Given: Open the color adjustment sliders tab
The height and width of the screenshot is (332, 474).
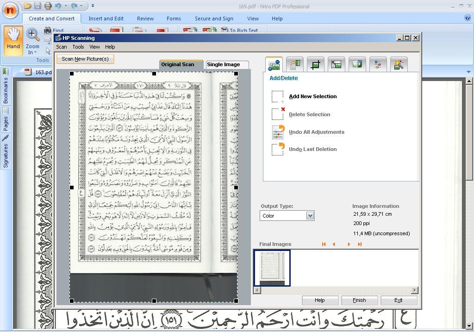Looking at the screenshot, I should coord(378,64).
